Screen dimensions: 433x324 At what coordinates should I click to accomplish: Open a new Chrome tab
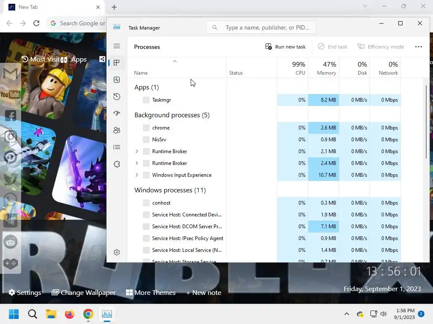point(114,7)
